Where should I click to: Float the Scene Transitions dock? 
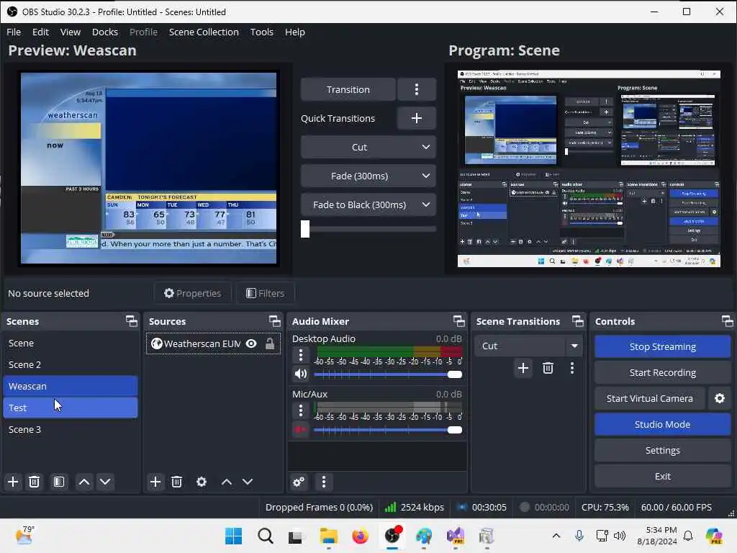[578, 321]
